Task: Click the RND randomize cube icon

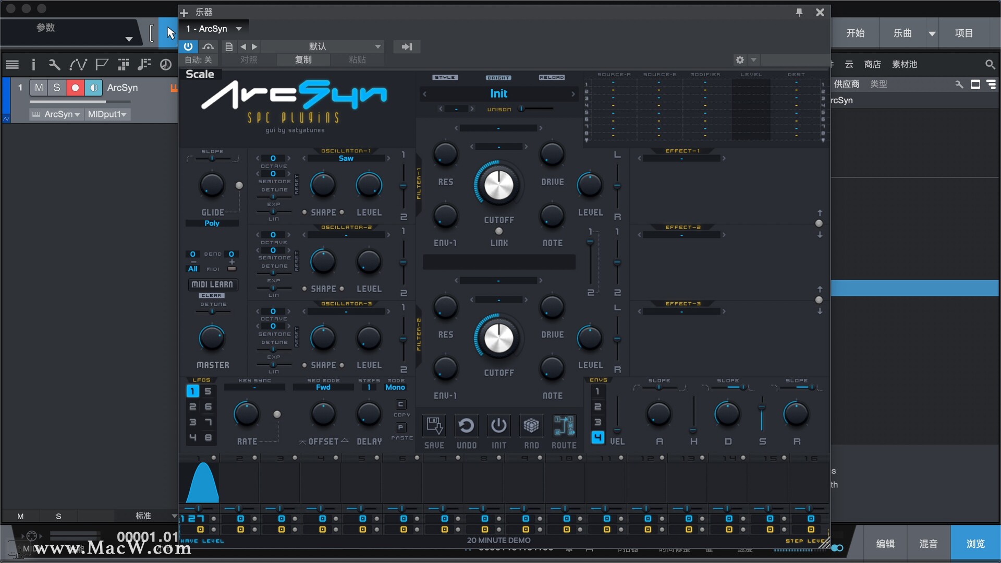Action: pos(531,426)
